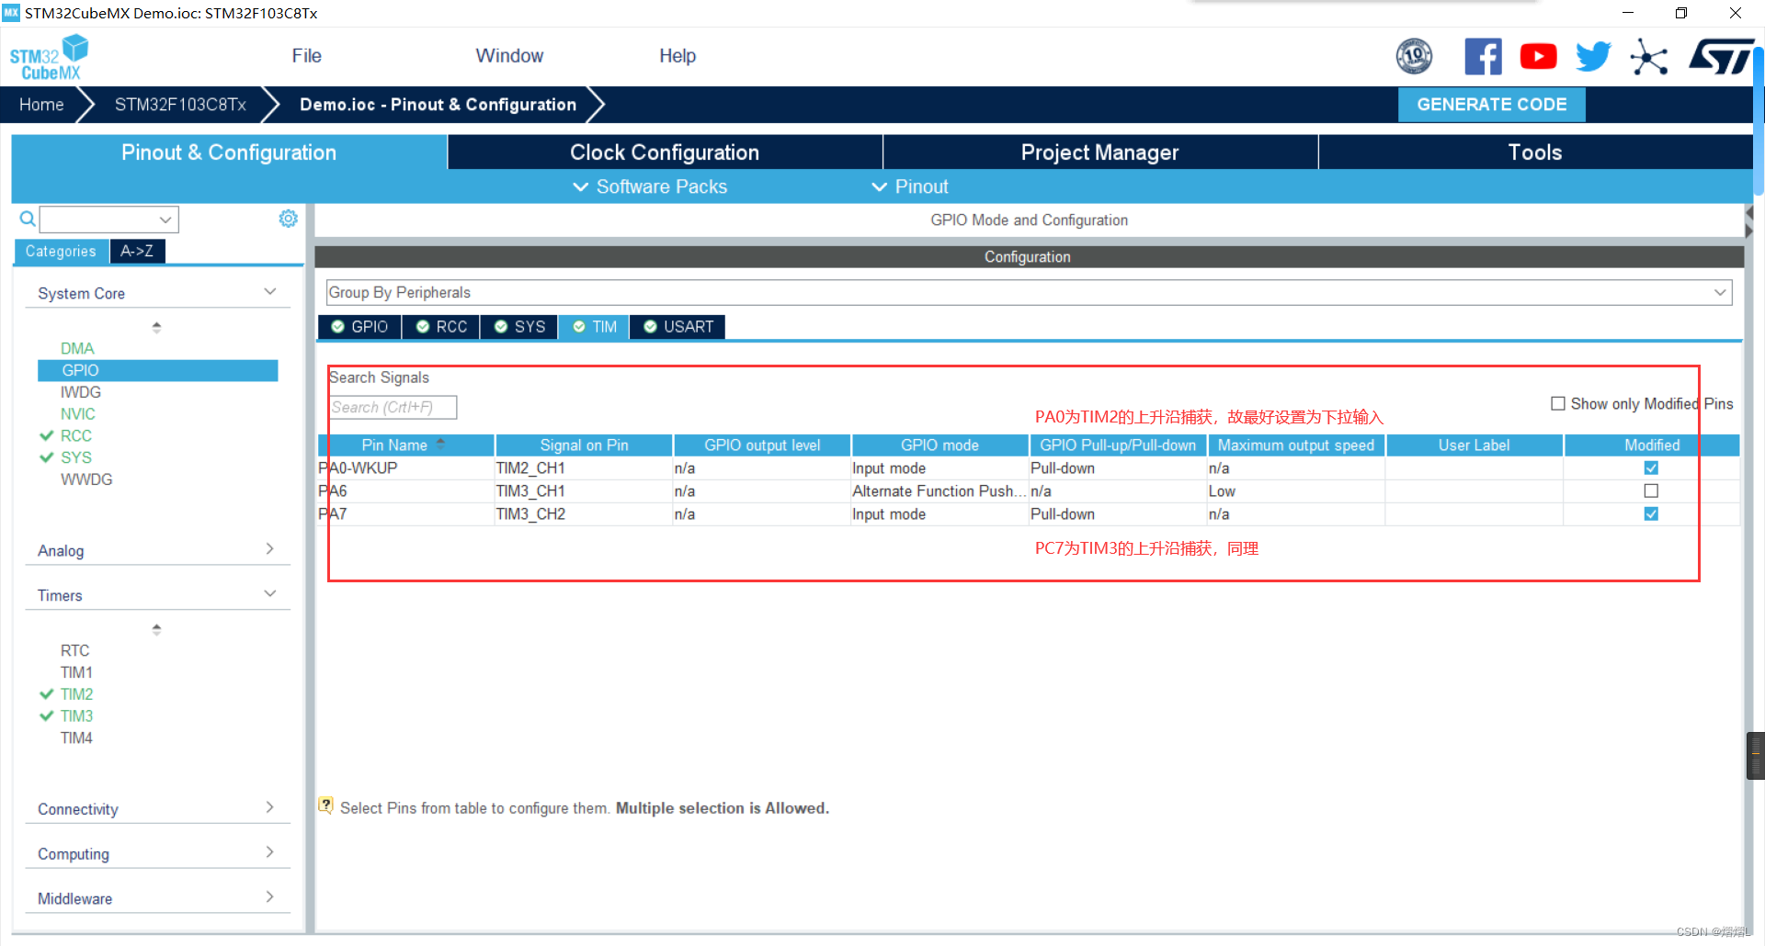Image resolution: width=1765 pixels, height=946 pixels.
Task: Select the USART peripheral tab
Action: tap(678, 327)
